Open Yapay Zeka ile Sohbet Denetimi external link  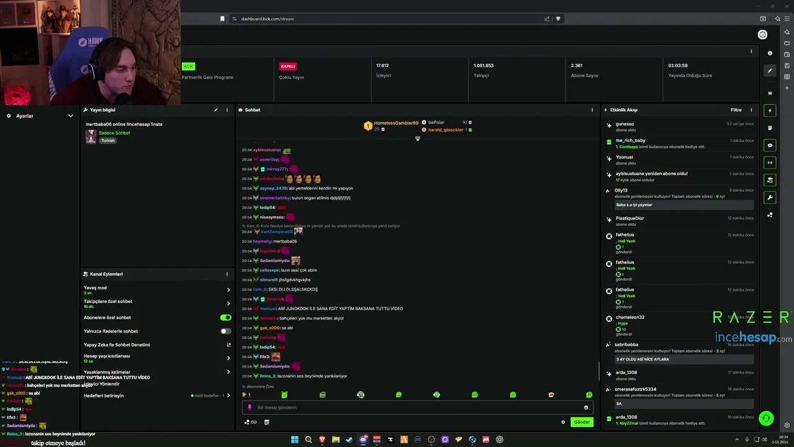[228, 345]
